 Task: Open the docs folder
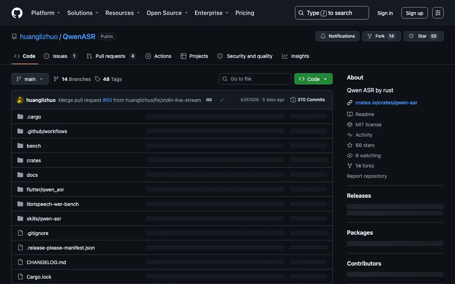coord(32,175)
